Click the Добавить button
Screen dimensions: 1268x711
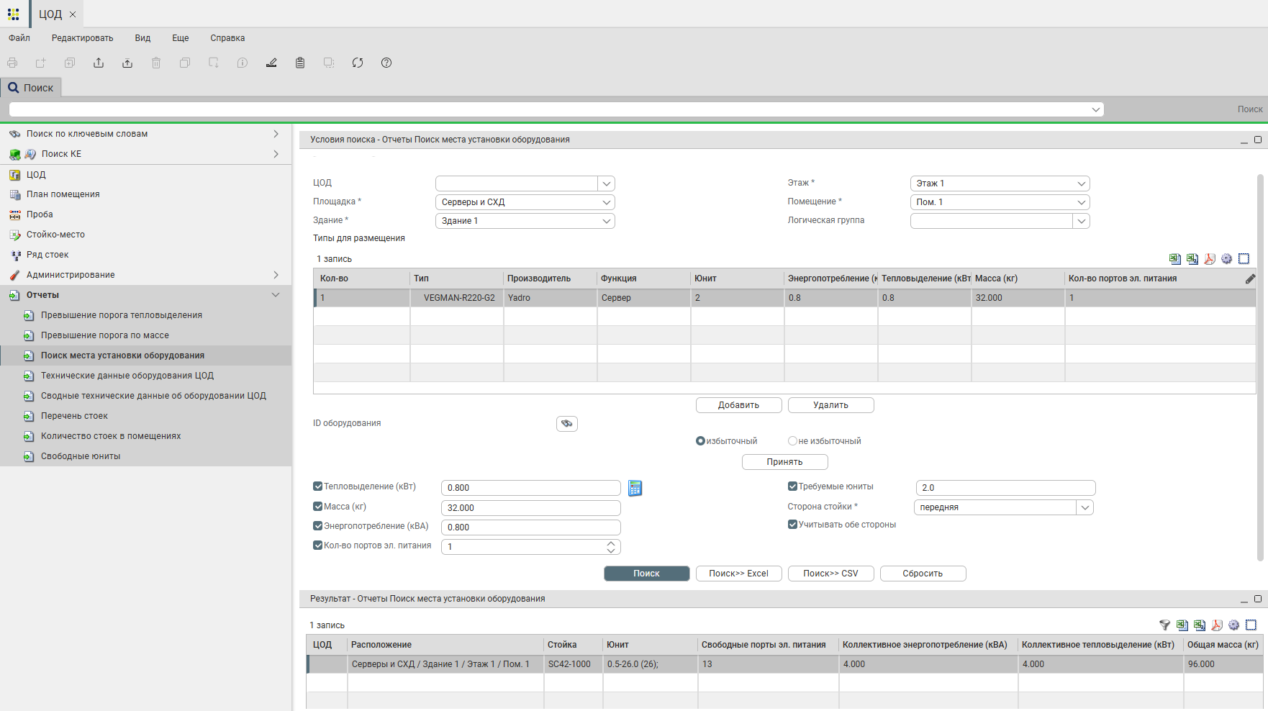(738, 405)
